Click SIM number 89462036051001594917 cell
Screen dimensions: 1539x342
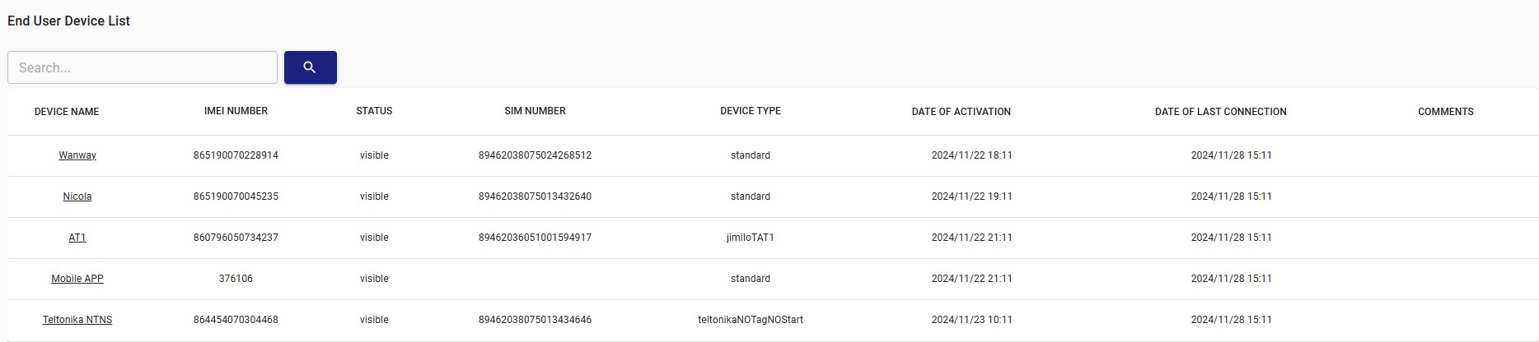[535, 238]
